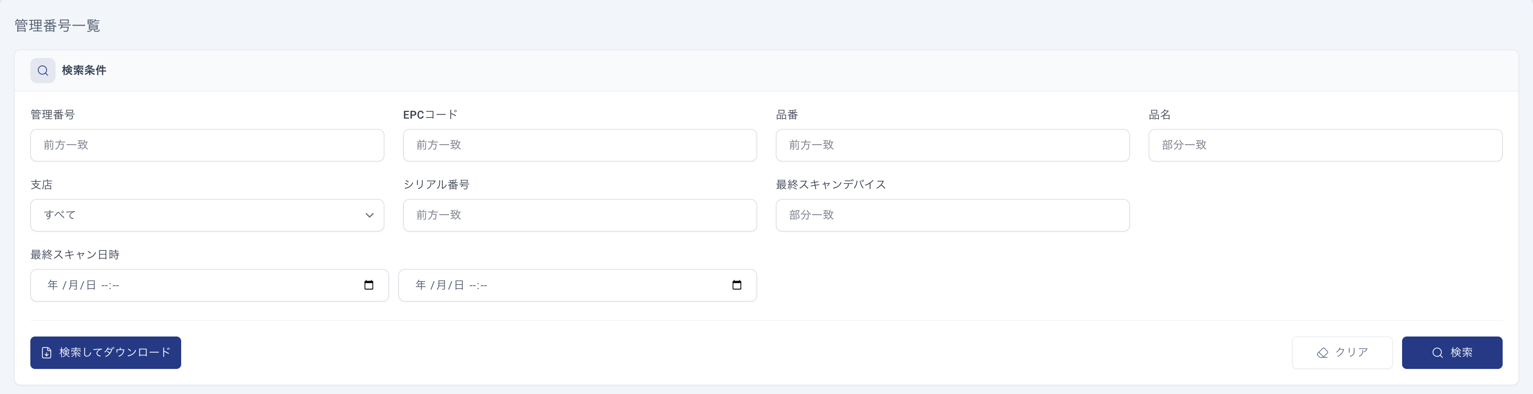Focus the 品名 partial-match input field

click(1325, 145)
